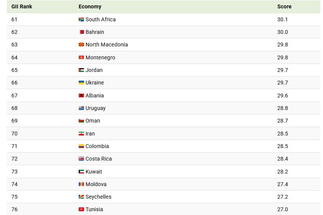Viewport: 323px width, 215px height.
Task: Click the North Macedonia flag icon
Action: (81, 45)
